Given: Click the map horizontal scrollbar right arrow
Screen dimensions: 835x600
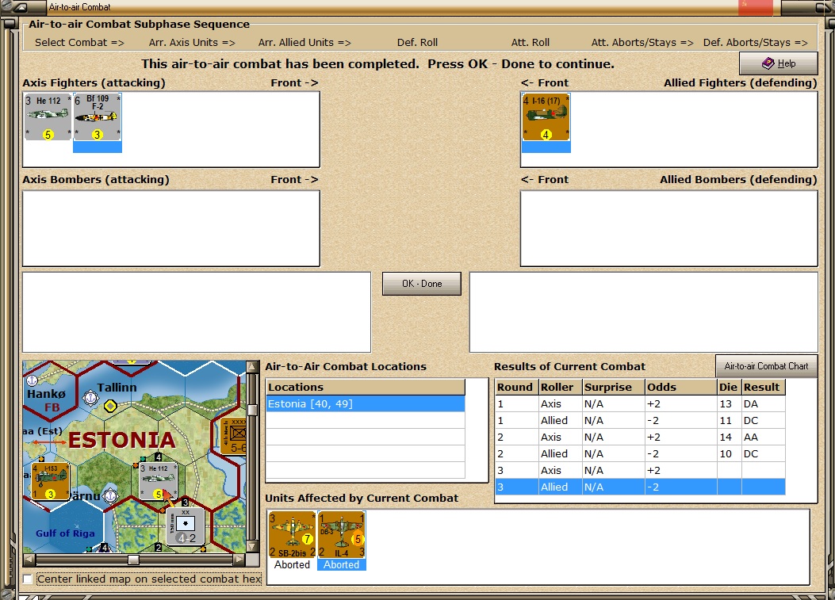Looking at the screenshot, I should (x=239, y=559).
